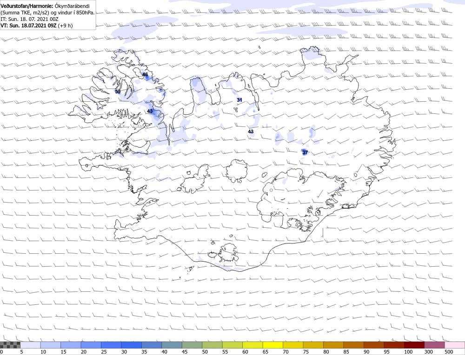Image resolution: width=465 pixels, height=355 pixels.
Task: Click the '46' value label on the map
Action: [x=145, y=74]
